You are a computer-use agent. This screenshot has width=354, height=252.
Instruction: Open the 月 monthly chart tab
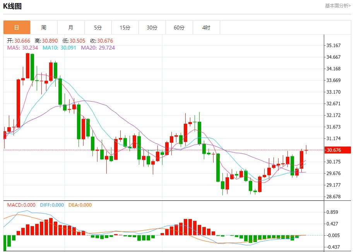pos(71,28)
